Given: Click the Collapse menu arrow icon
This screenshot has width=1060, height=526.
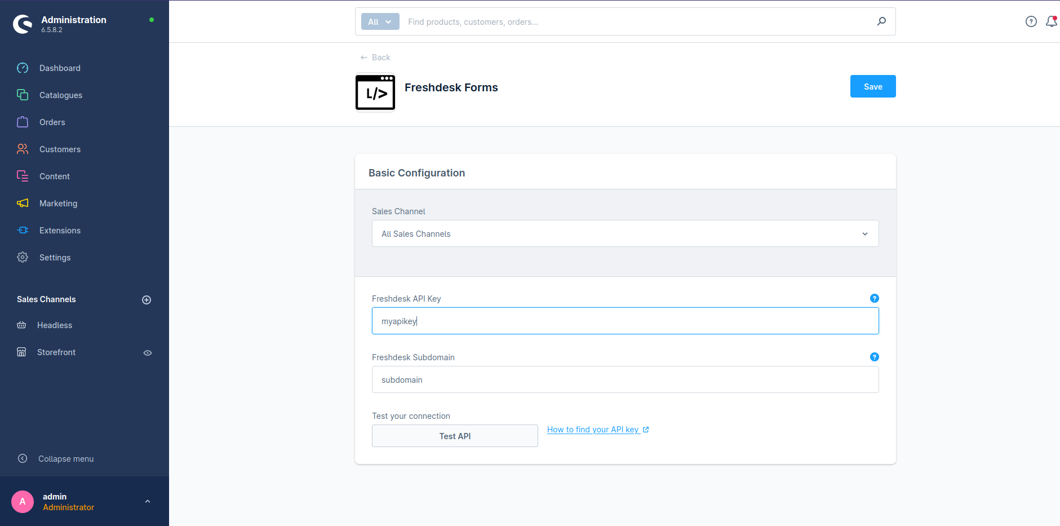Looking at the screenshot, I should pyautogui.click(x=23, y=459).
